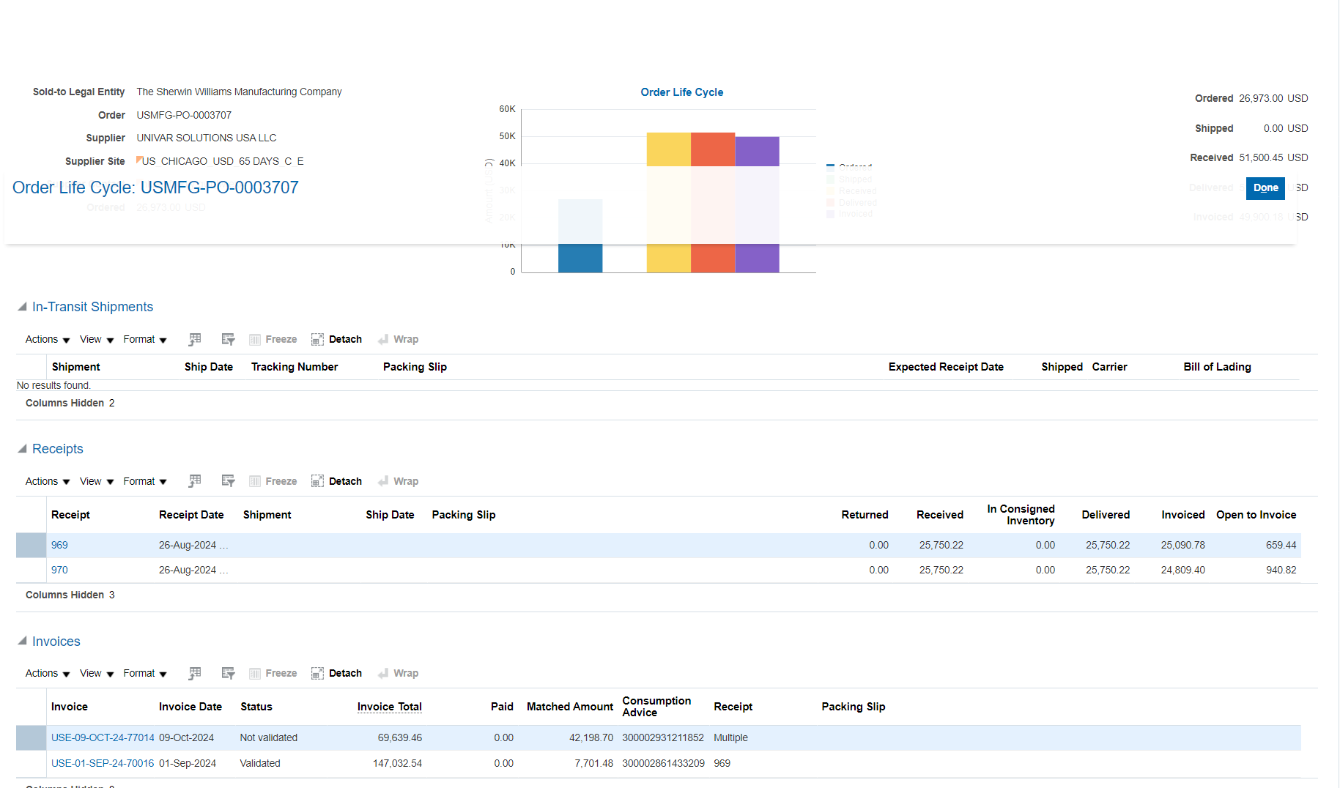Detach the Receipts table
1340x788 pixels.
336,481
